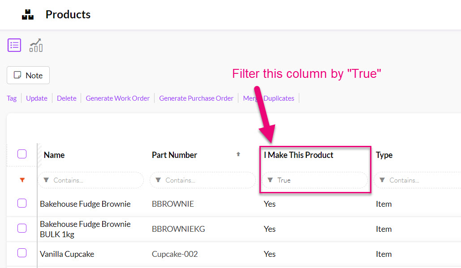This screenshot has width=461, height=268.
Task: Click the Type column header
Action: point(384,155)
